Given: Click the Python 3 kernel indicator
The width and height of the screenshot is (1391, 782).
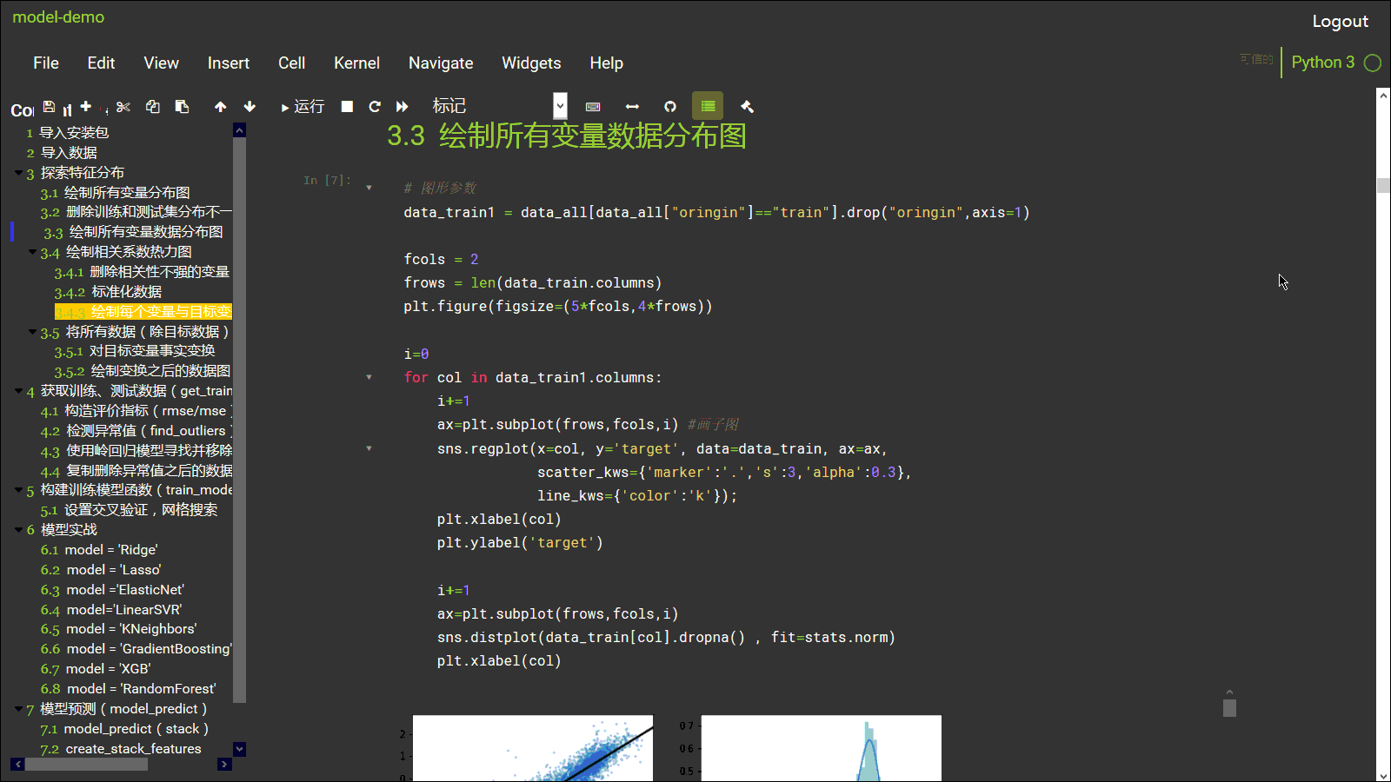Looking at the screenshot, I should coord(1322,62).
